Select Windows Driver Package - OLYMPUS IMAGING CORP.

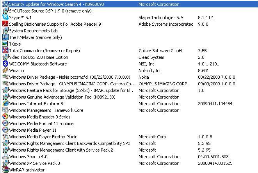(72, 84)
